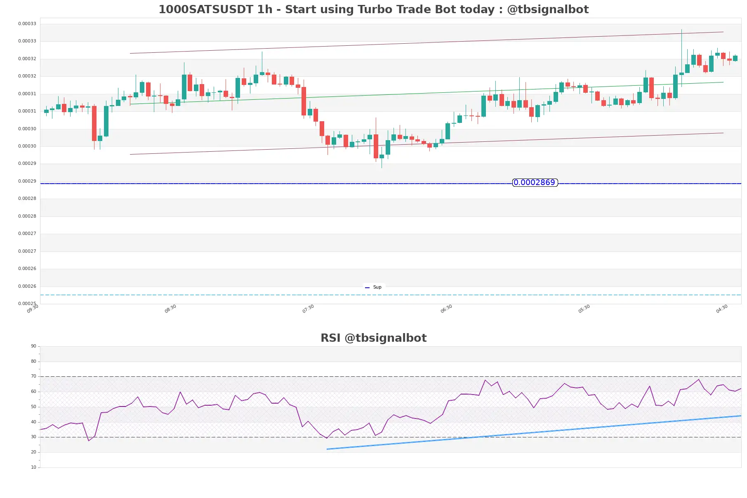Click the 0.0002869 price label

535,182
